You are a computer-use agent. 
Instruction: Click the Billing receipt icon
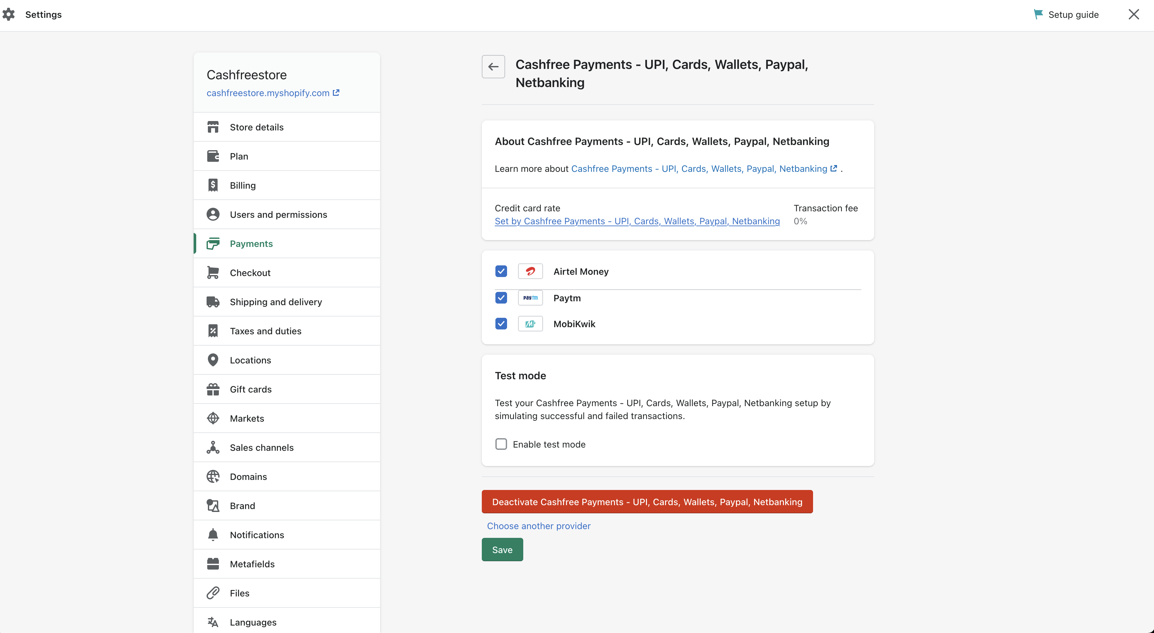point(213,185)
